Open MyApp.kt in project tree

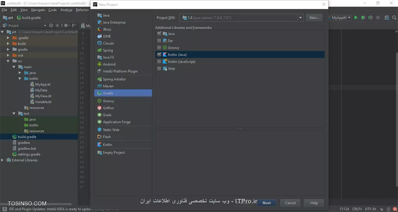click(40, 84)
